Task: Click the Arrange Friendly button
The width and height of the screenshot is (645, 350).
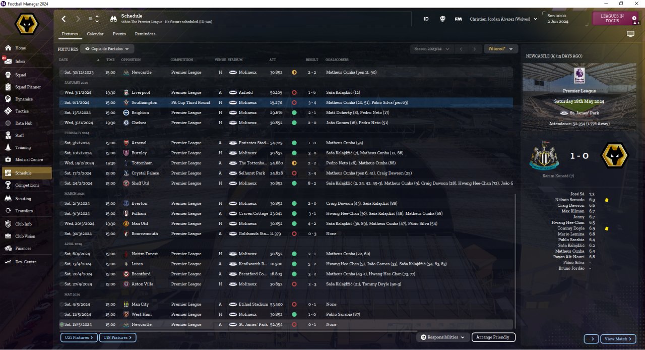Action: tap(493, 337)
